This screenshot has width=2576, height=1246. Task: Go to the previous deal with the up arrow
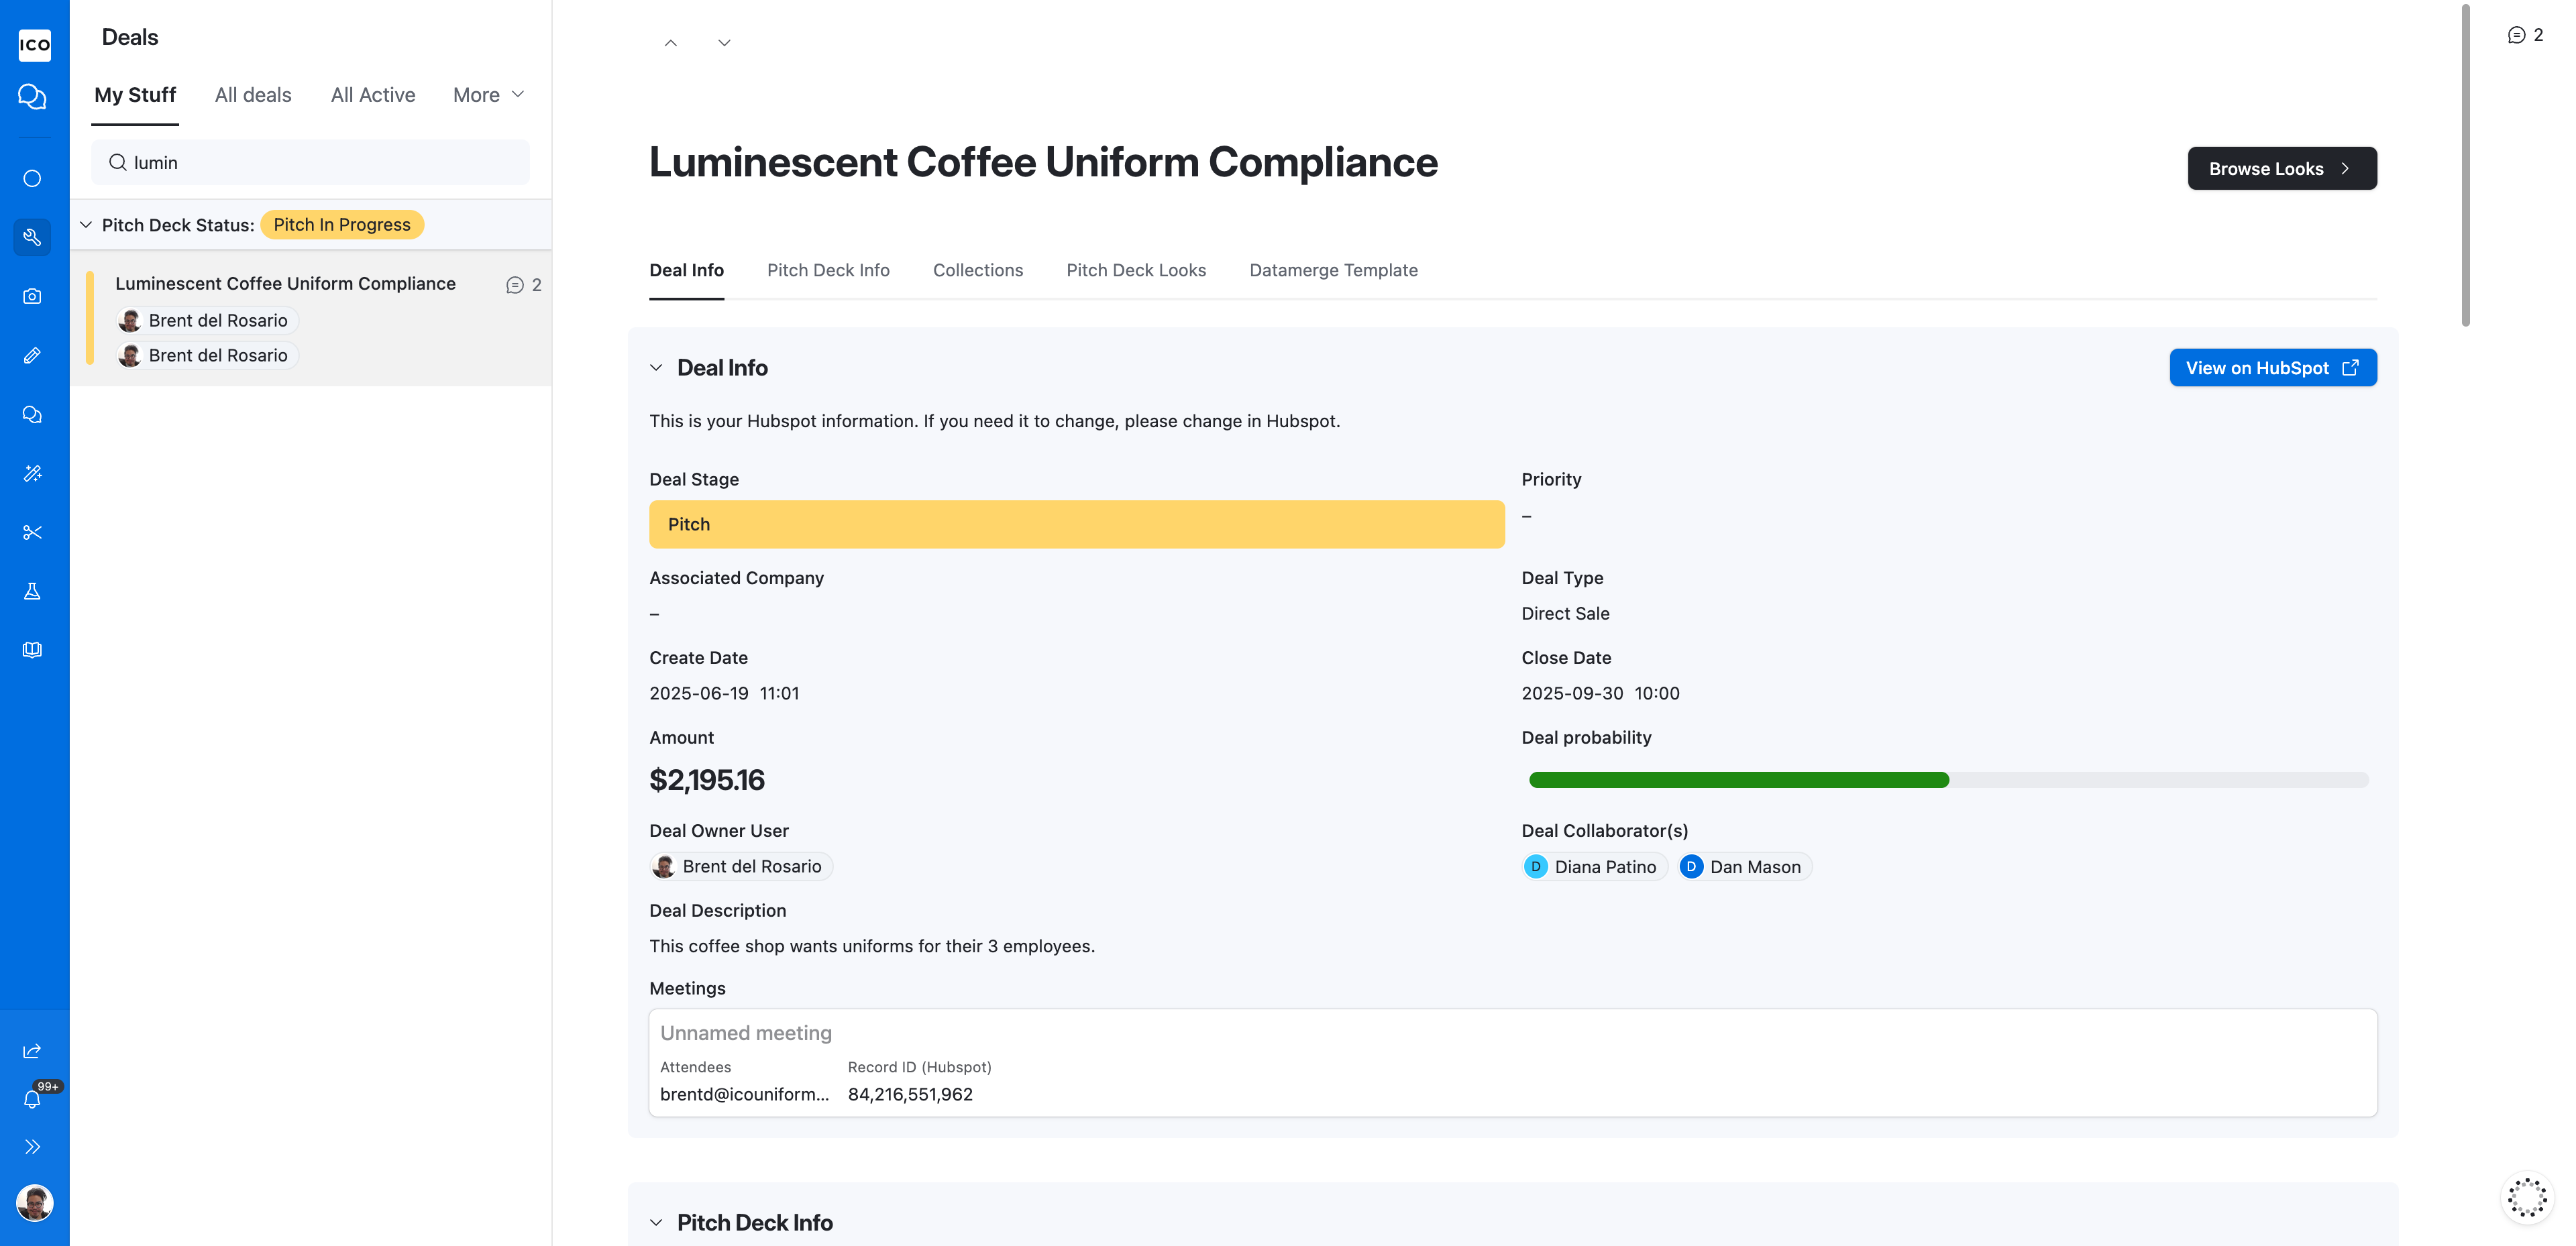coord(670,43)
